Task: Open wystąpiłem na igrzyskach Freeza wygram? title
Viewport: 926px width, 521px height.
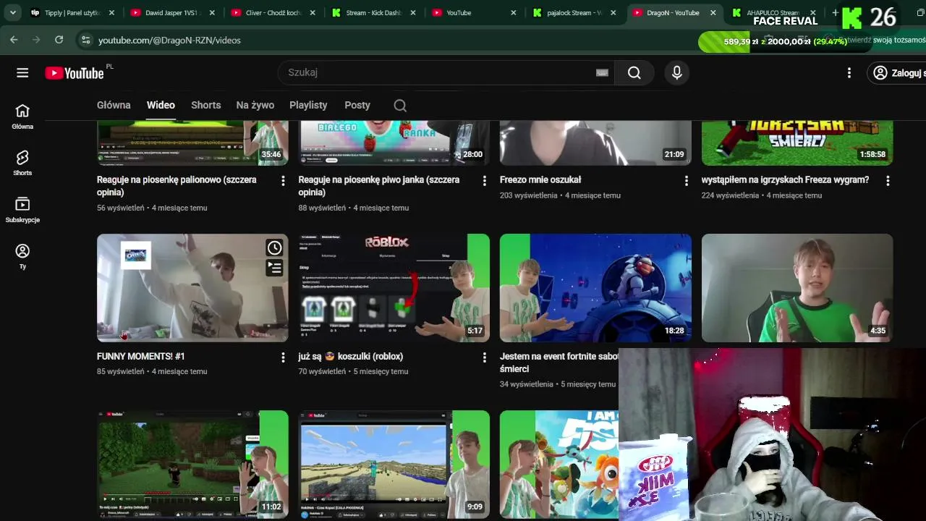Action: pos(785,179)
